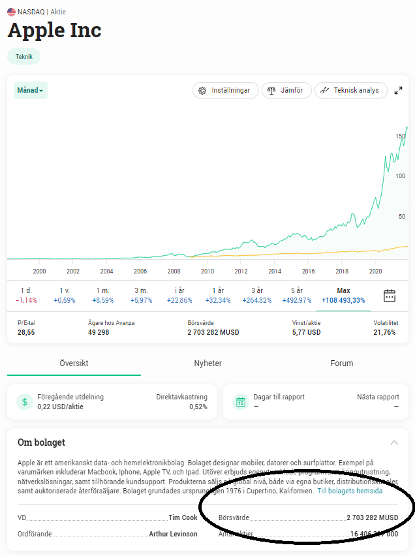Click the Jämför compare button
The image size is (415, 556).
[x=286, y=91]
